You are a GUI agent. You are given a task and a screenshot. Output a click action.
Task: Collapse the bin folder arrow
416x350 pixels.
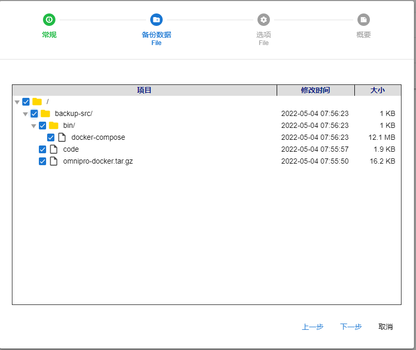(34, 126)
